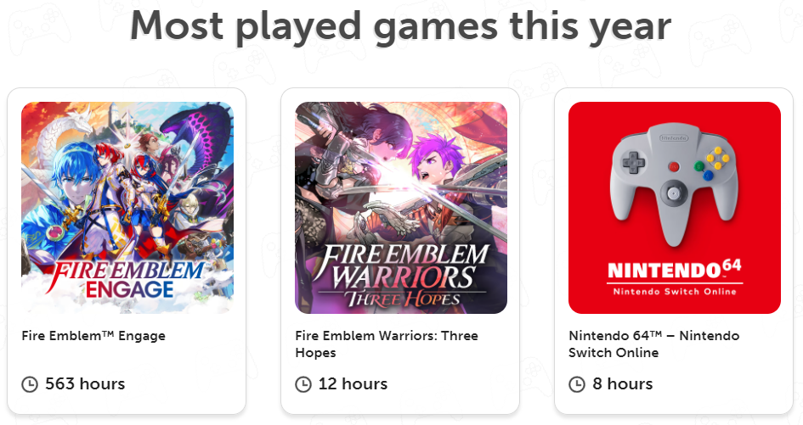Click the 12 hours playtime text

(x=353, y=384)
